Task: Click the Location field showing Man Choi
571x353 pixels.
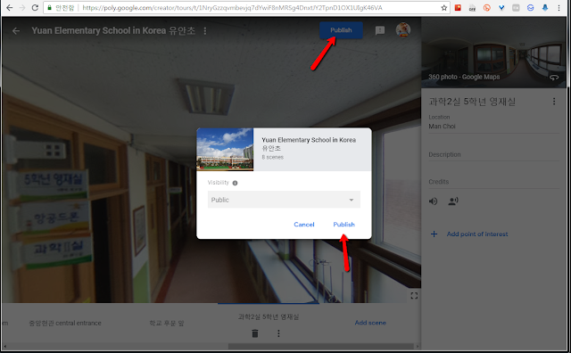Action: [493, 127]
